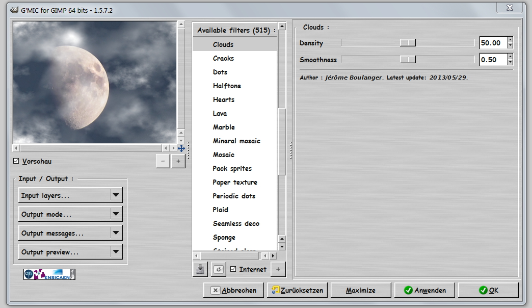The width and height of the screenshot is (532, 308).
Task: Open the Output mode dropdown
Action: 70,214
